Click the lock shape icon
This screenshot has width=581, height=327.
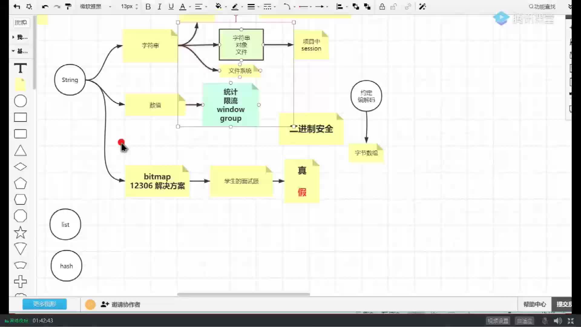click(382, 7)
